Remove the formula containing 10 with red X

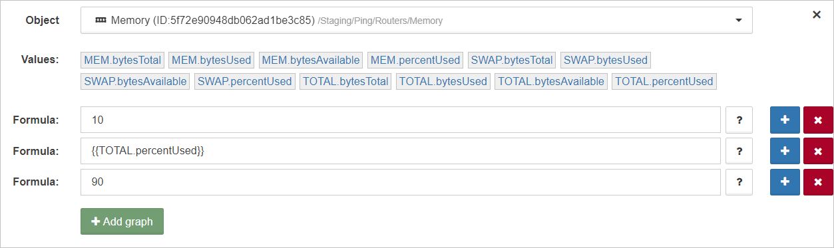click(x=818, y=120)
